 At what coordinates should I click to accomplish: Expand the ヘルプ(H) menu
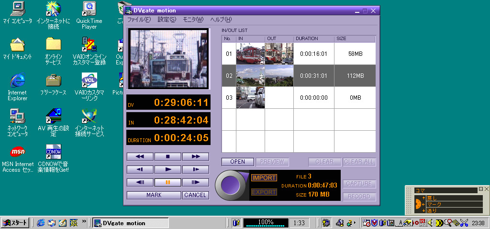pyautogui.click(x=221, y=20)
